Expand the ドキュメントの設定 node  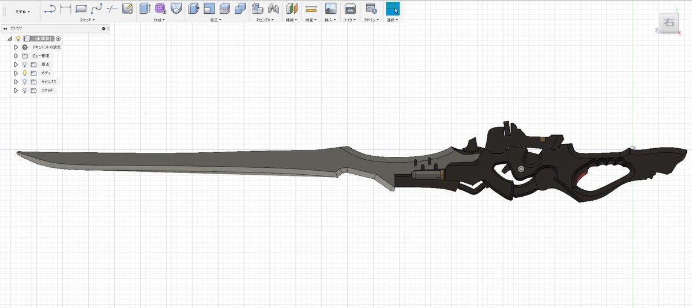(16, 47)
